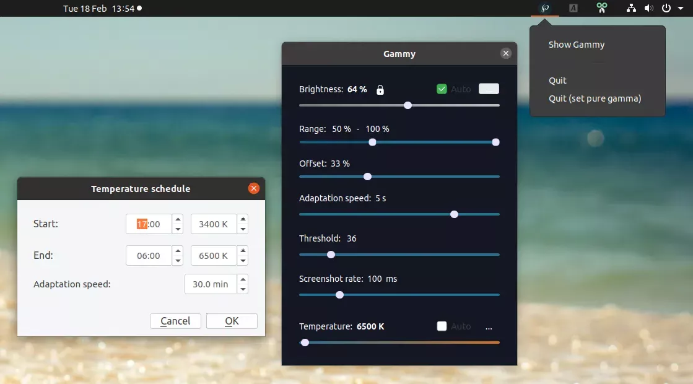Cancel the temperature schedule changes
Image resolution: width=693 pixels, height=384 pixels.
click(x=175, y=321)
